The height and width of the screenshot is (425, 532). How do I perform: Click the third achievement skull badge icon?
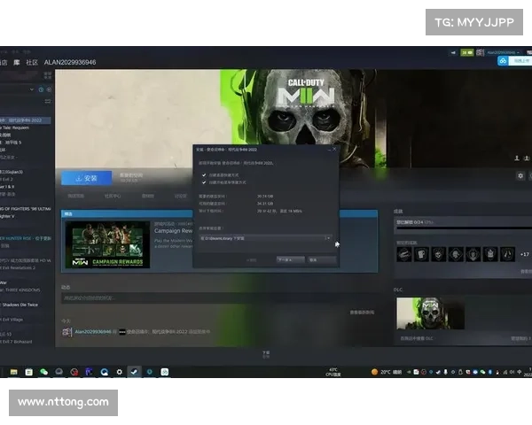tap(438, 254)
